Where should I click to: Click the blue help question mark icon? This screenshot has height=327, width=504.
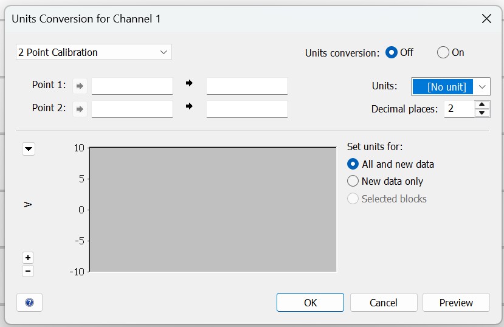(29, 302)
